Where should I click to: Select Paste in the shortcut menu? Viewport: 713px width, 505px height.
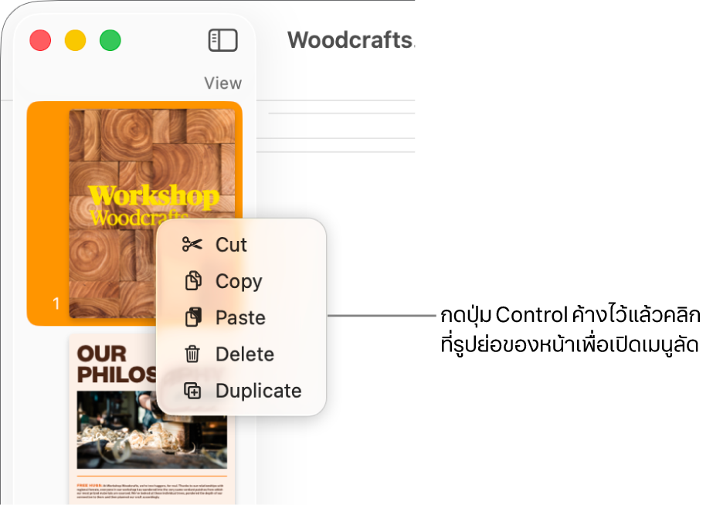(x=241, y=317)
